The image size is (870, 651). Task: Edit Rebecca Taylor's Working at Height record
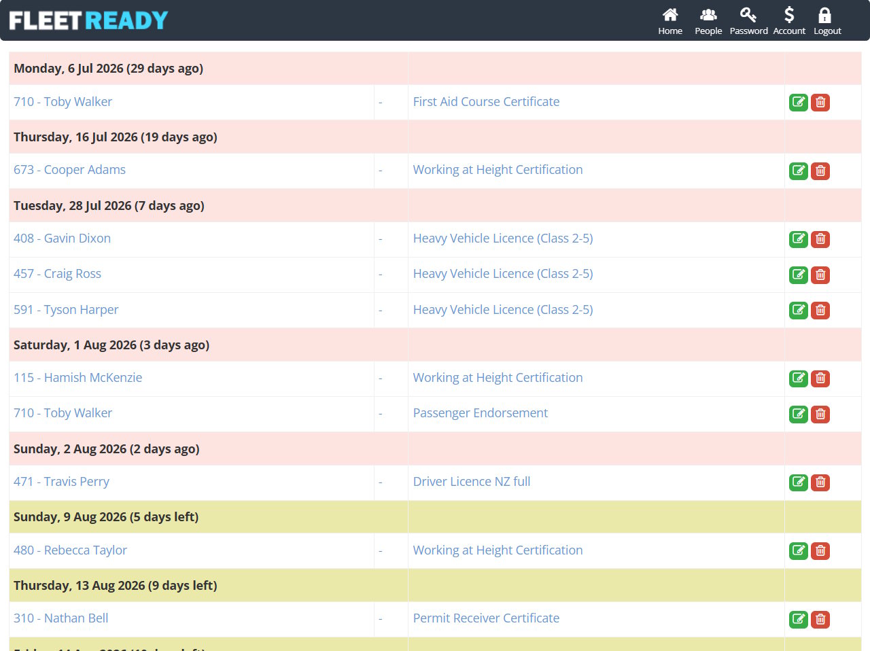point(799,551)
